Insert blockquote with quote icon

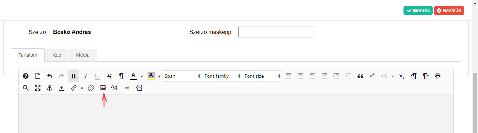pos(360,76)
